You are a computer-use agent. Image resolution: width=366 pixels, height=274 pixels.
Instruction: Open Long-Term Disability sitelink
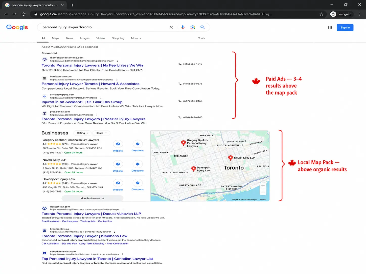point(91,244)
